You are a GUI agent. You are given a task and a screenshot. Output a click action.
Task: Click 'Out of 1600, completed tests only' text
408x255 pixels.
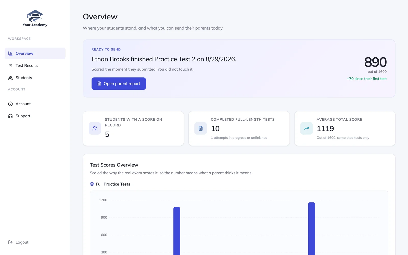[x=343, y=138]
